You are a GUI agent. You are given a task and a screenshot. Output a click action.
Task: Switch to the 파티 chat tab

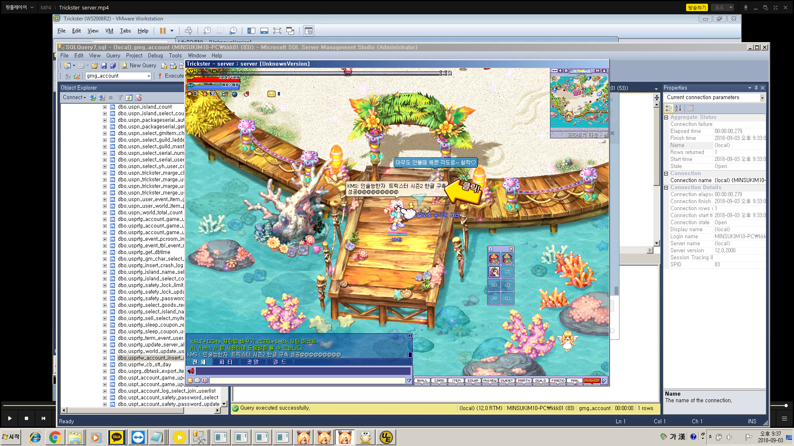pos(226,362)
